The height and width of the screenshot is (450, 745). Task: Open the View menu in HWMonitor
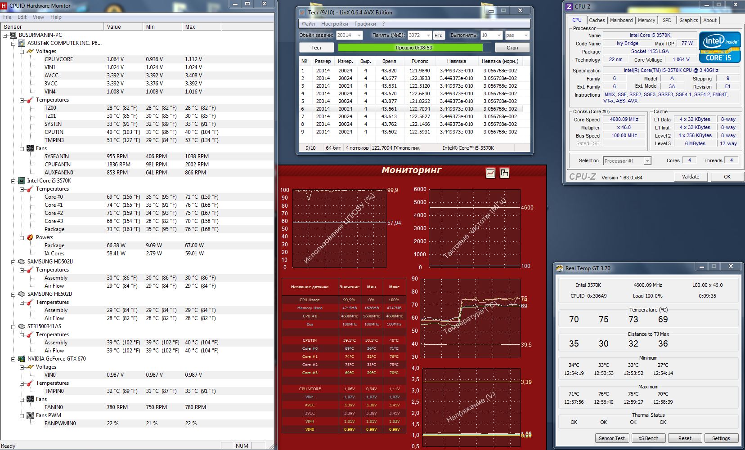point(38,17)
